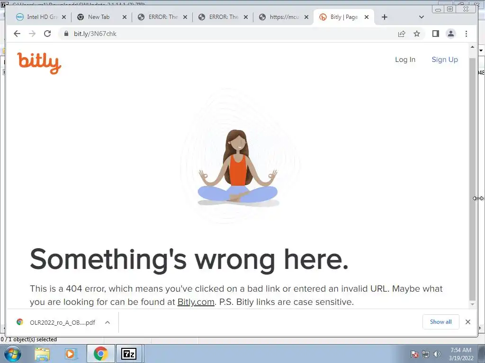Screen dimensions: 485x363
Task: Expand the tab search dropdown chevron
Action: click(421, 17)
